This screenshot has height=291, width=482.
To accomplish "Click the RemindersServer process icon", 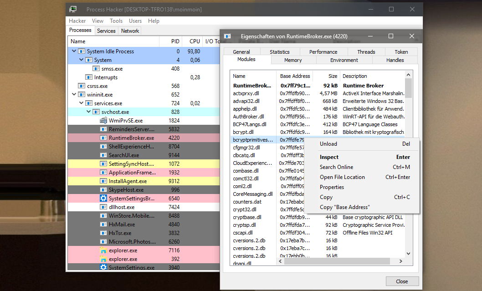I will coord(103,129).
